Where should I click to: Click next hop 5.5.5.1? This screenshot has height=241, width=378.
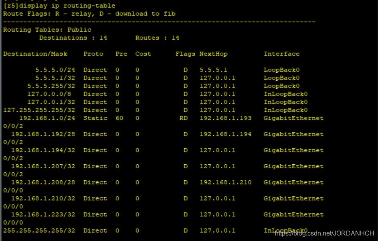(x=213, y=70)
